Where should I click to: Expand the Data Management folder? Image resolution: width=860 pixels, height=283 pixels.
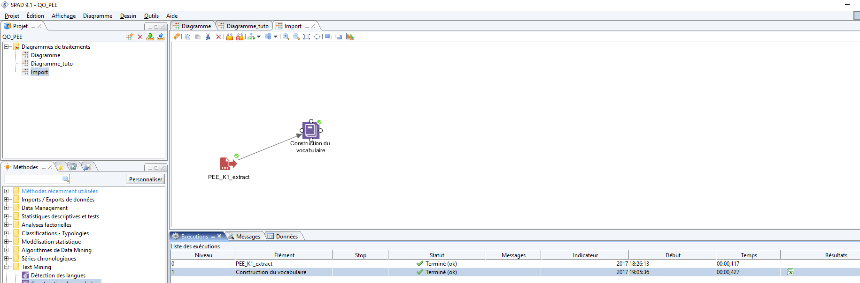[7, 208]
